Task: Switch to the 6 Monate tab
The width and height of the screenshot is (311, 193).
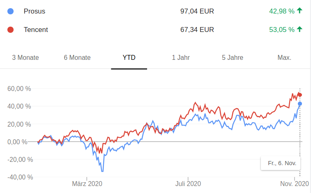Action: (x=77, y=57)
